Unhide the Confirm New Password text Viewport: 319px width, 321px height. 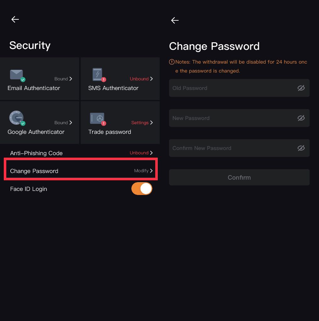pyautogui.click(x=301, y=148)
